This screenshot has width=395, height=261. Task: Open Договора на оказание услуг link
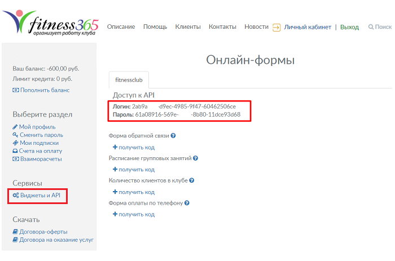tap(56, 240)
